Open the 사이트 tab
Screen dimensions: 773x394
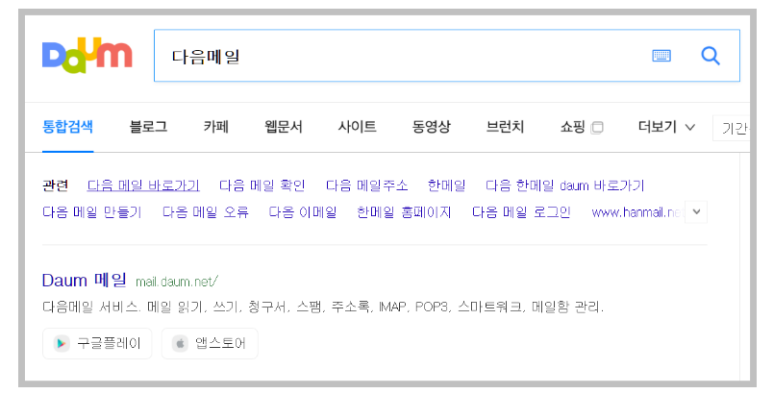pyautogui.click(x=357, y=127)
